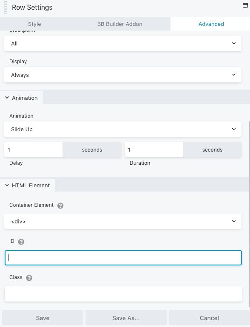Open the BB Builder Addon tab
The image size is (250, 327).
tap(119, 24)
